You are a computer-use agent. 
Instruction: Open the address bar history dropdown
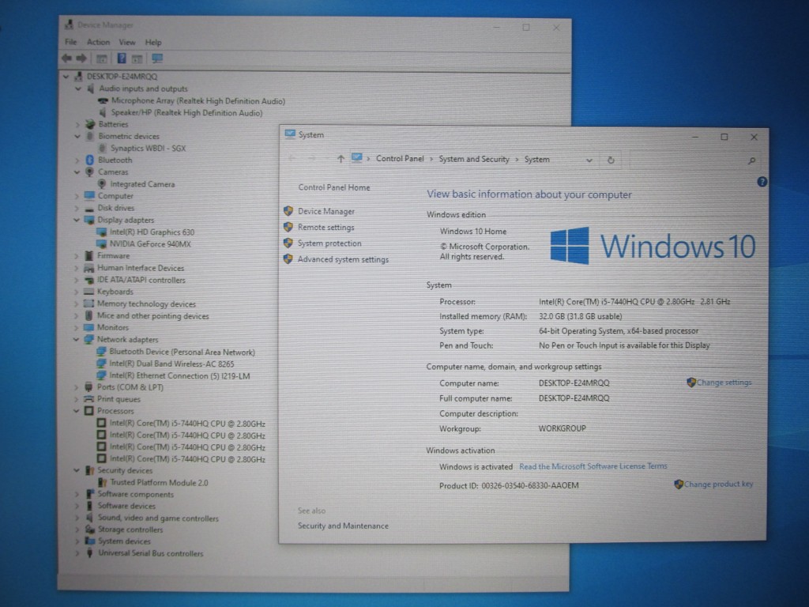pyautogui.click(x=589, y=160)
